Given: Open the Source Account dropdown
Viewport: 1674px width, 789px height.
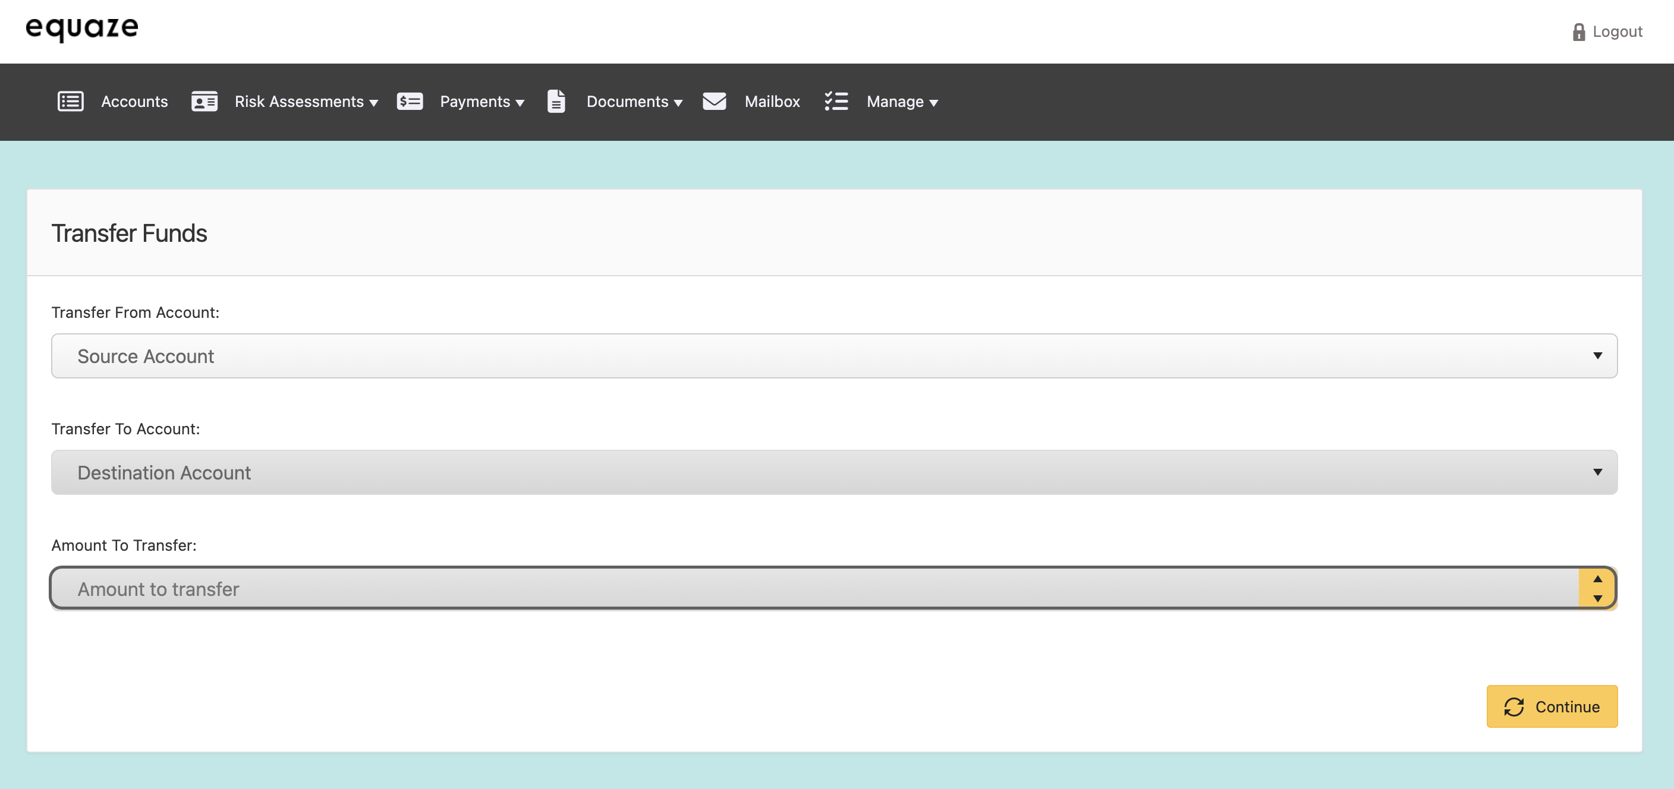Looking at the screenshot, I should [x=834, y=356].
